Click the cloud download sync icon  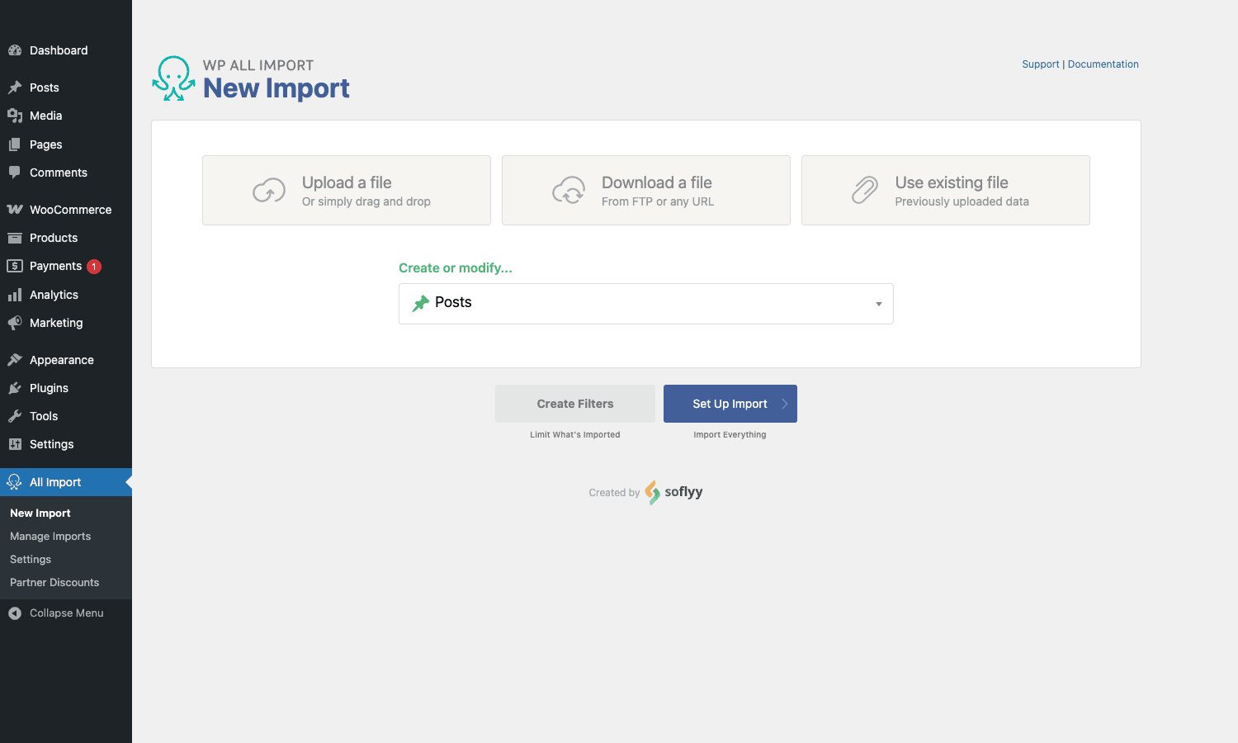click(569, 191)
